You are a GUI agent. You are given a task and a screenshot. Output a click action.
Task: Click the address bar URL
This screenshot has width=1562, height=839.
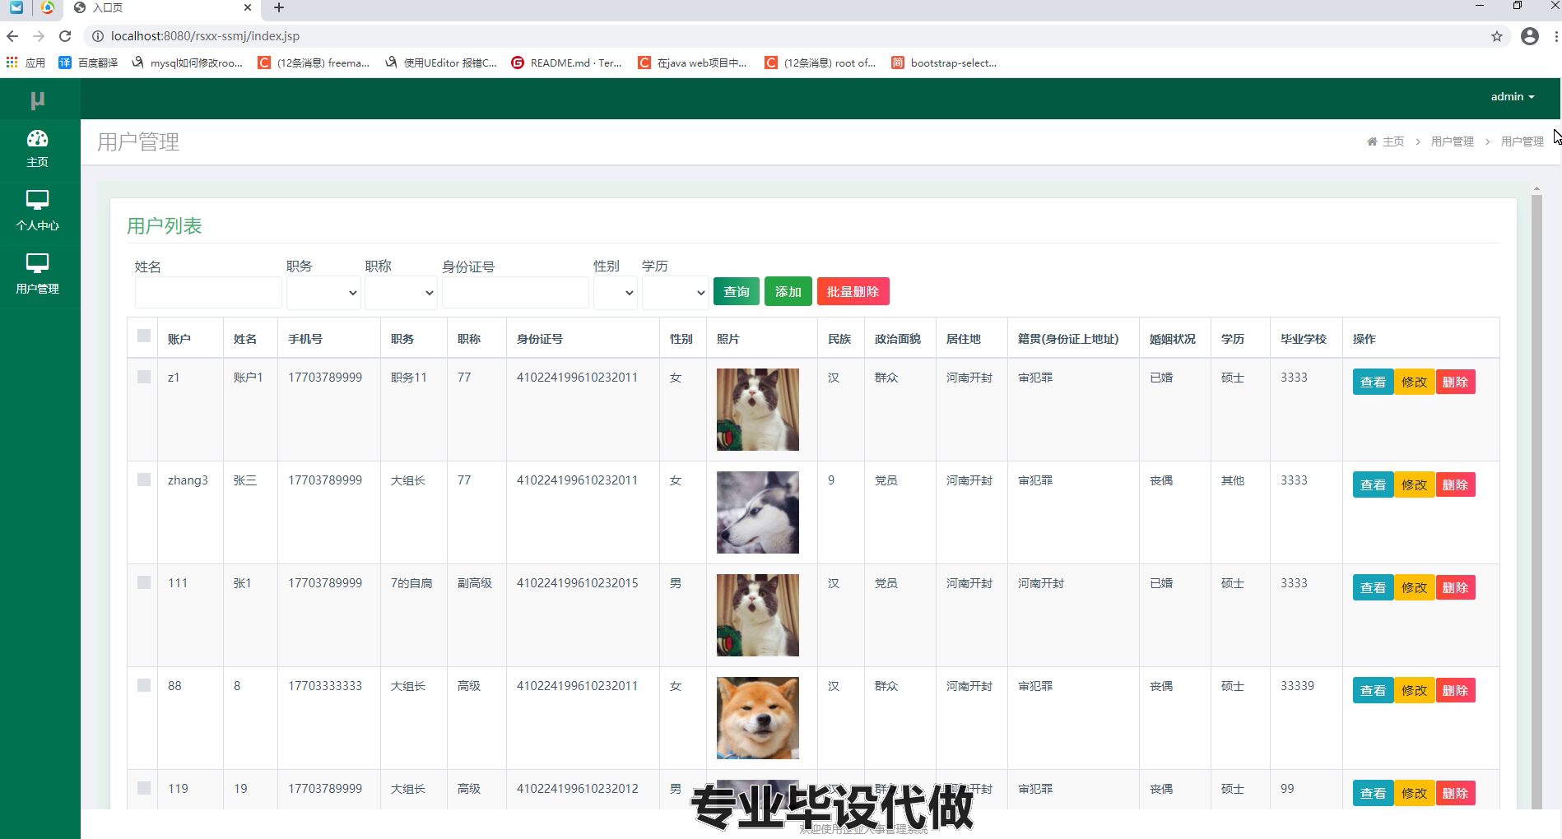click(205, 36)
